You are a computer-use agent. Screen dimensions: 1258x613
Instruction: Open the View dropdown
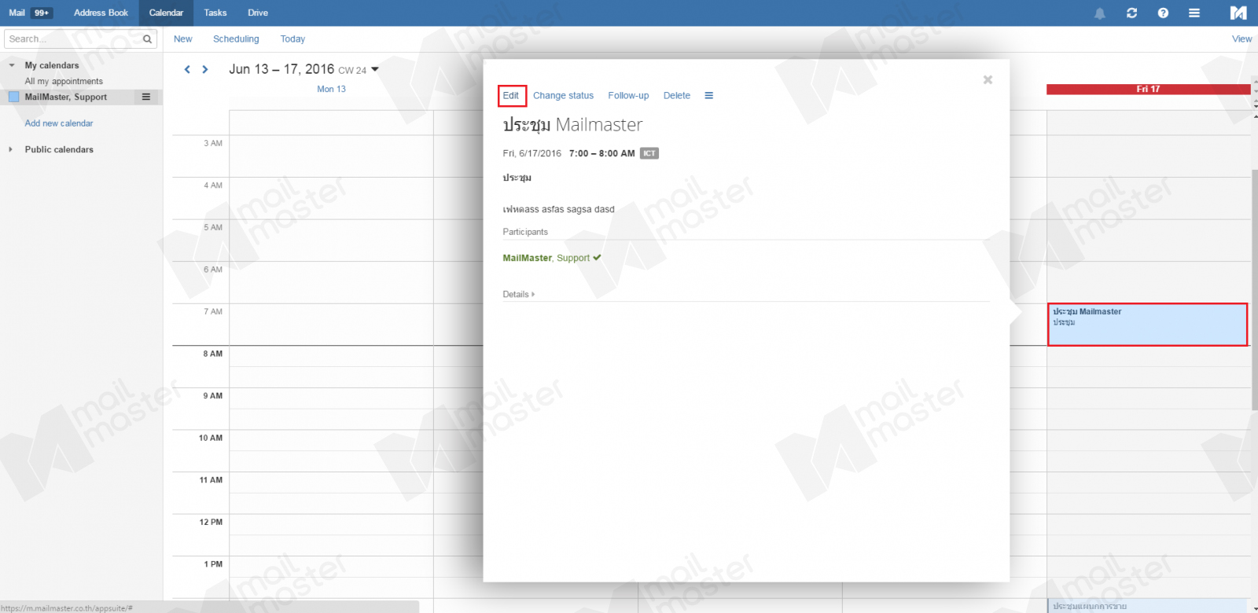[1241, 39]
